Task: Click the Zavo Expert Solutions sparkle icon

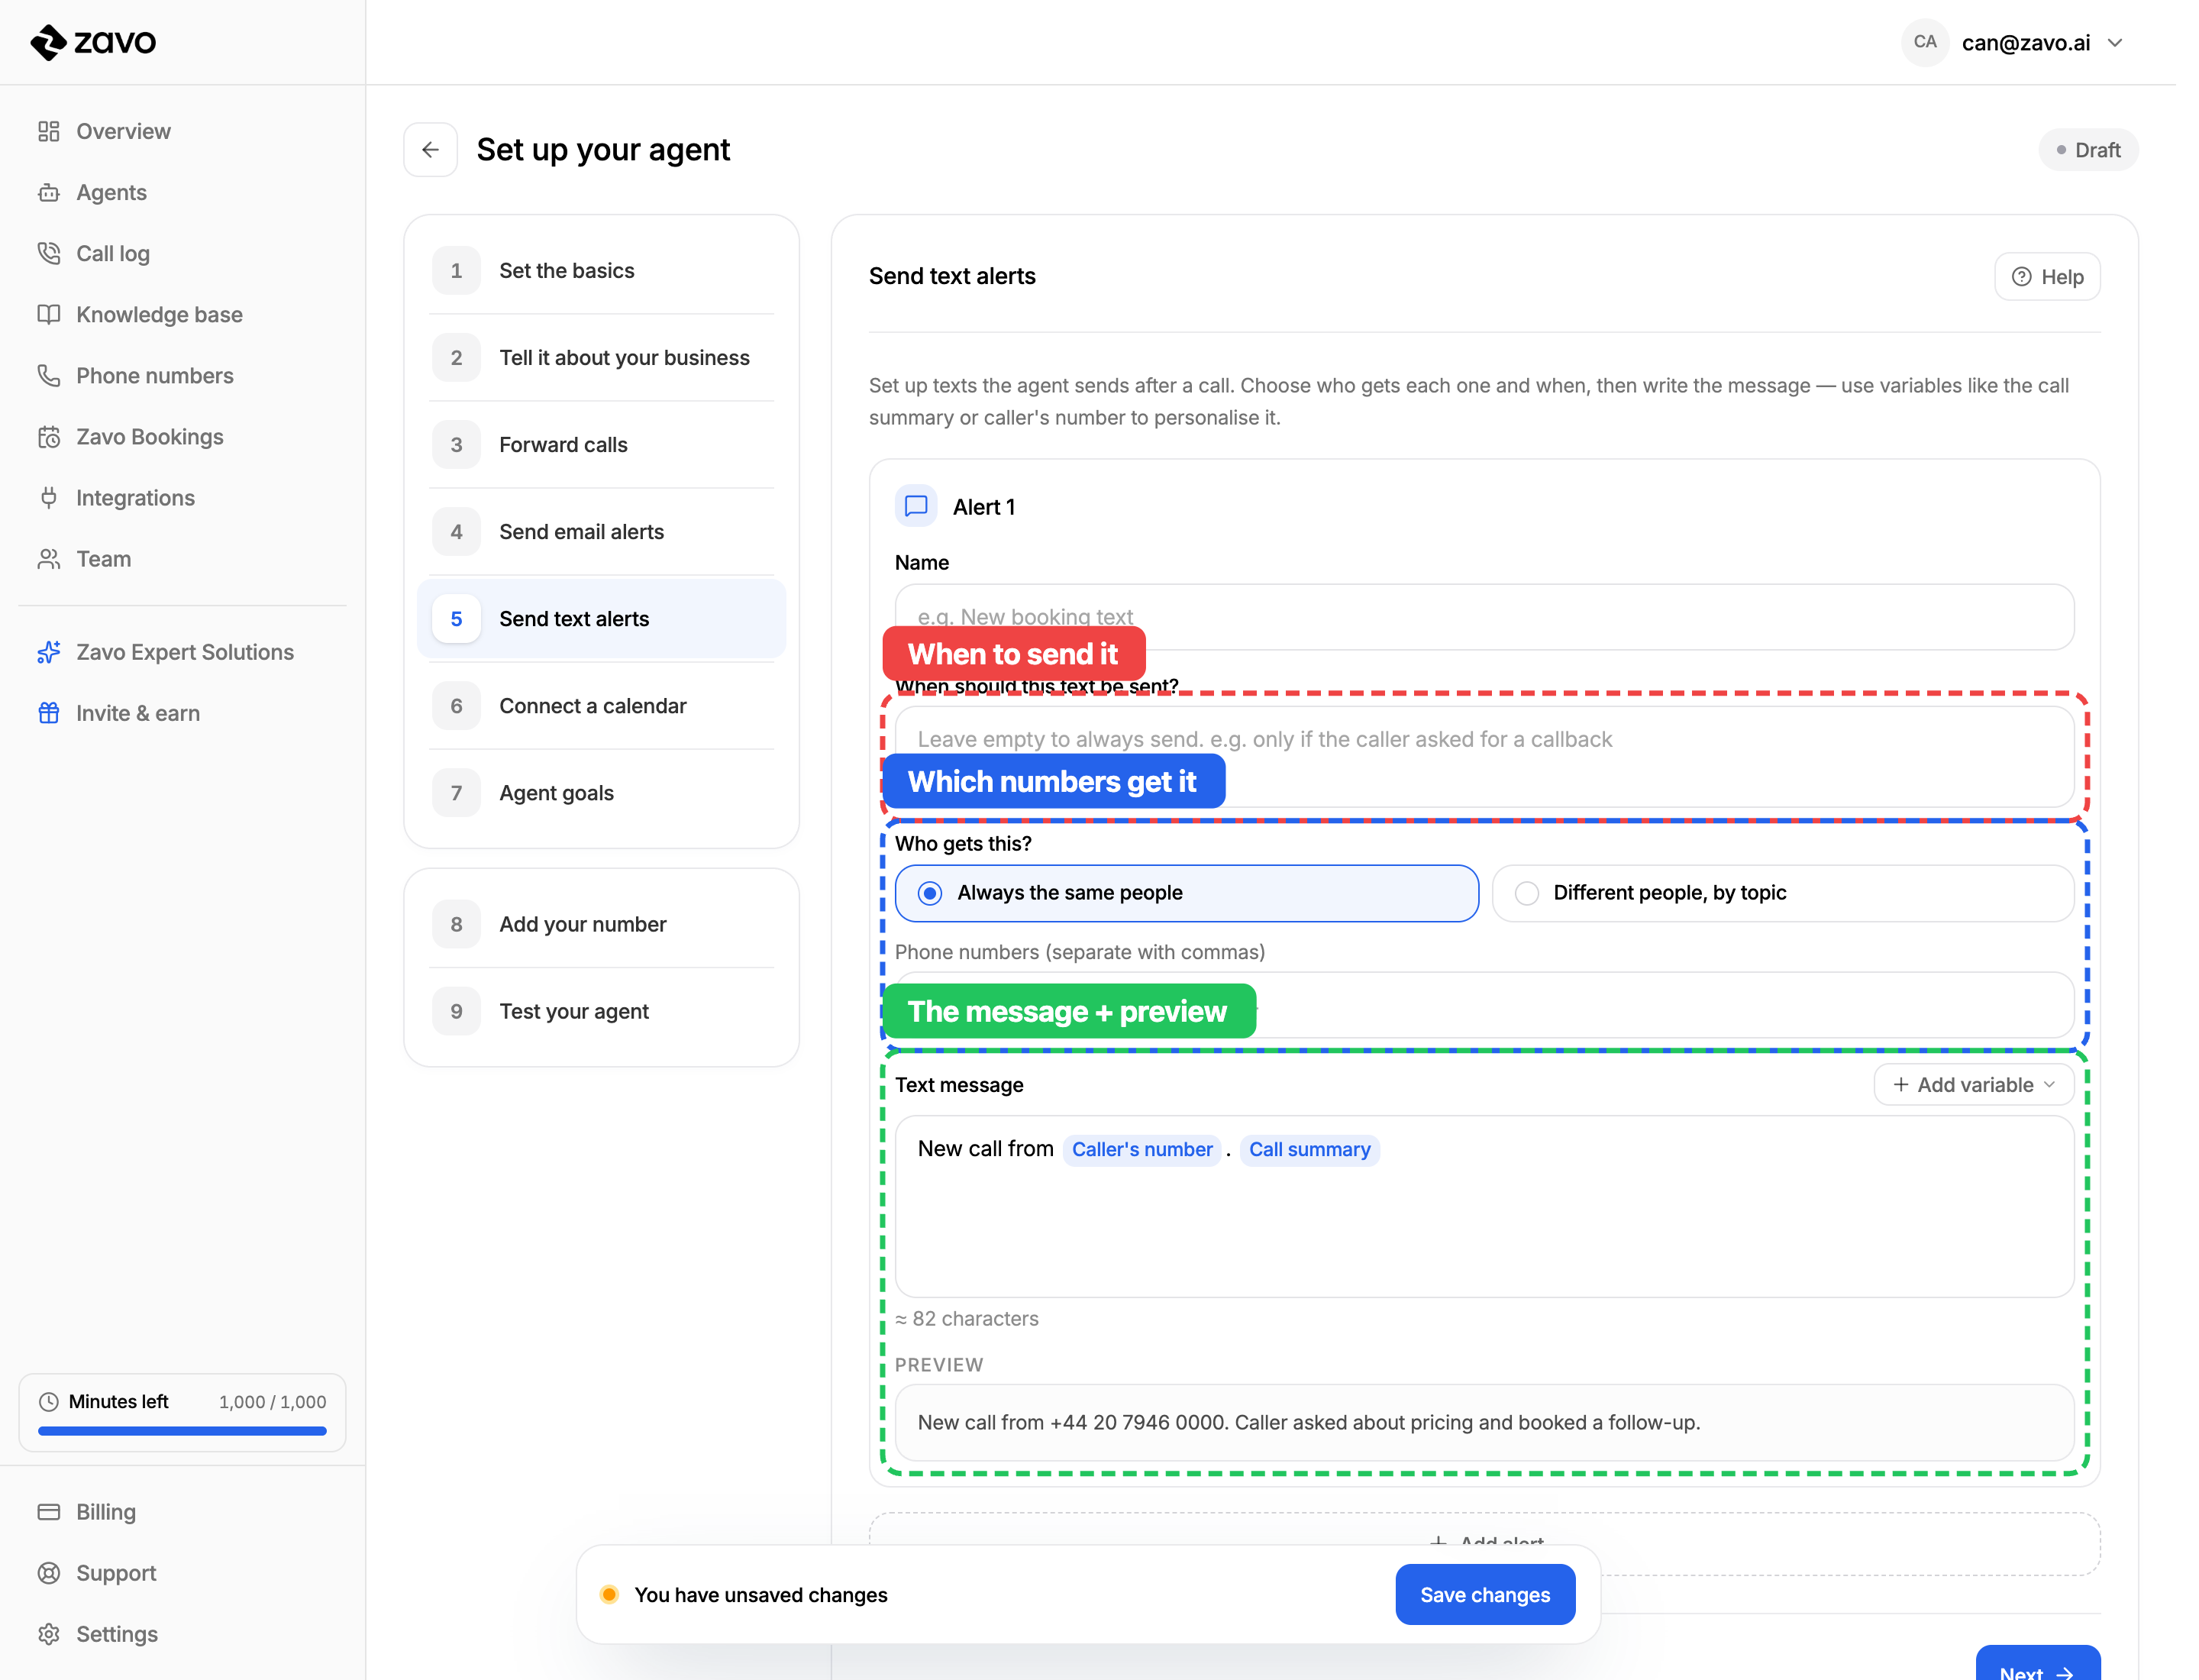Action: [49, 652]
